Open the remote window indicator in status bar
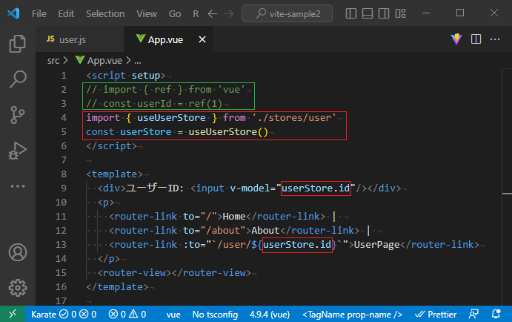The width and height of the screenshot is (512, 322). [x=13, y=314]
